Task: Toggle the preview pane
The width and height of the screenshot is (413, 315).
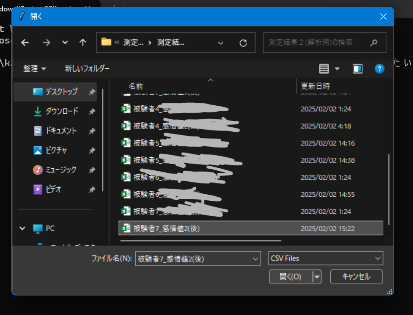Action: [358, 68]
